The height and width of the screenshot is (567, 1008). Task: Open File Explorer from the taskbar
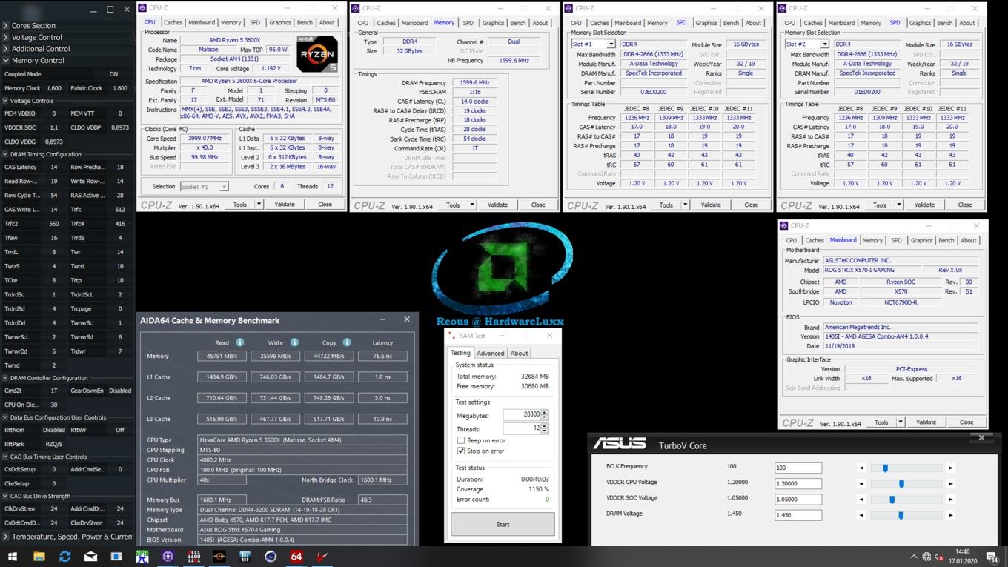(x=39, y=556)
